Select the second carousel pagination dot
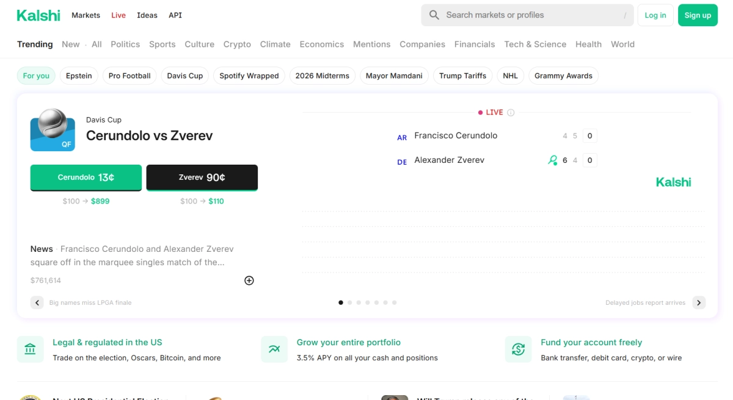733x400 pixels. [x=349, y=302]
